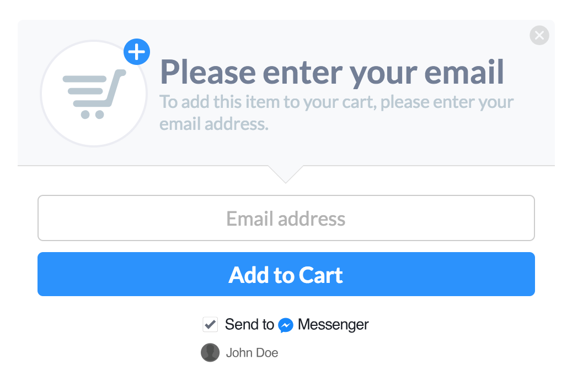Image resolution: width=567 pixels, height=382 pixels.
Task: Click the cart wheels in the cart illustration
Action: 93,114
